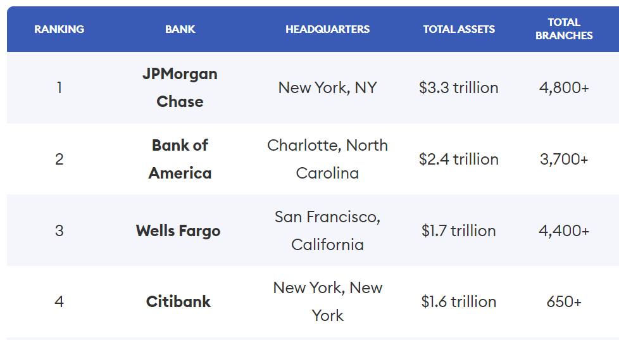Click the $3.3 trillion assets value
The width and height of the screenshot is (619, 340).
coord(459,87)
